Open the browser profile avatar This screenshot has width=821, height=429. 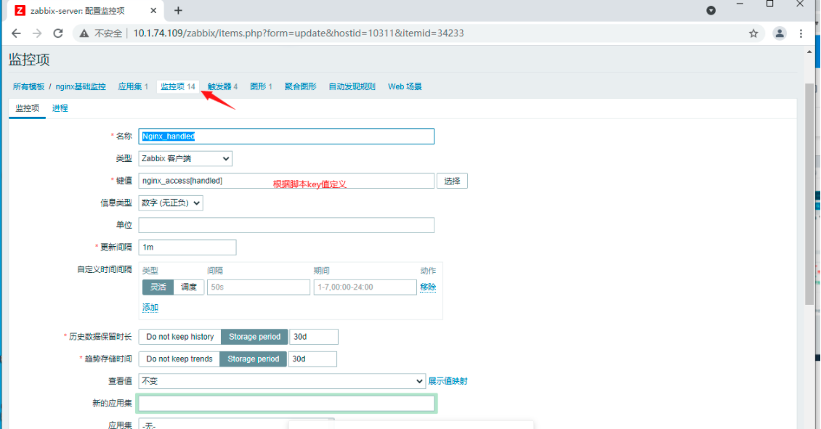point(780,33)
